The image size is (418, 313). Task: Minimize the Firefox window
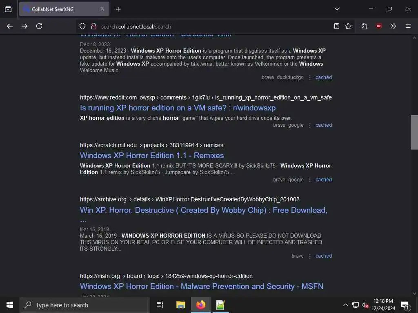point(371,9)
